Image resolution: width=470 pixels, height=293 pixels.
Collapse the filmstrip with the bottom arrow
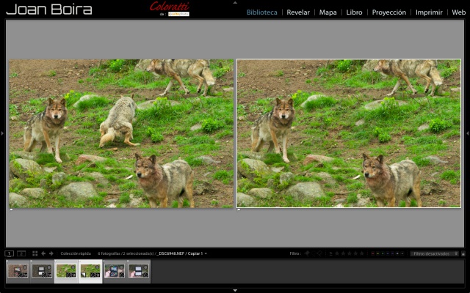point(235,290)
